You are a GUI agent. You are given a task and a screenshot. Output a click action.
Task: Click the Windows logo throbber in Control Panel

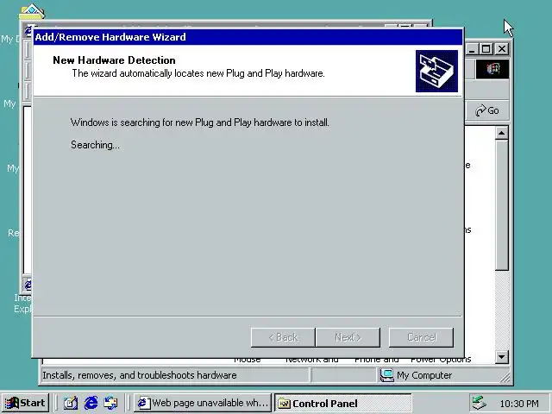pyautogui.click(x=492, y=69)
